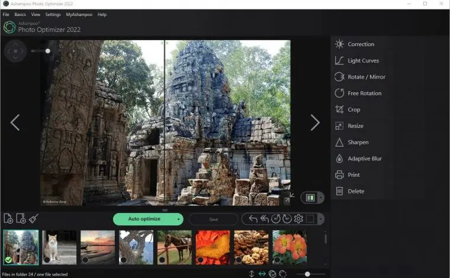
Task: Open the Settings menu
Action: (53, 14)
